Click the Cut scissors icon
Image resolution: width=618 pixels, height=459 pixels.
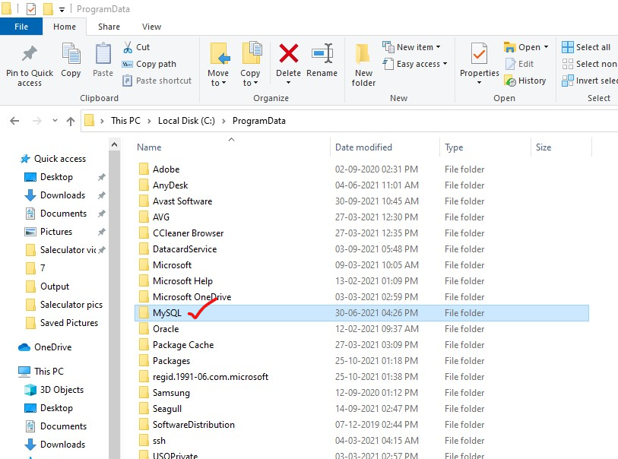pos(128,47)
